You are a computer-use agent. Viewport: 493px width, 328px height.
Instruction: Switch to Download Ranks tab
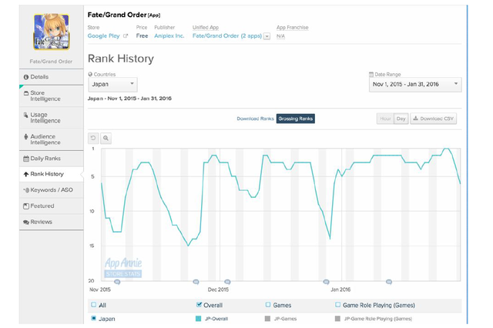pyautogui.click(x=255, y=119)
